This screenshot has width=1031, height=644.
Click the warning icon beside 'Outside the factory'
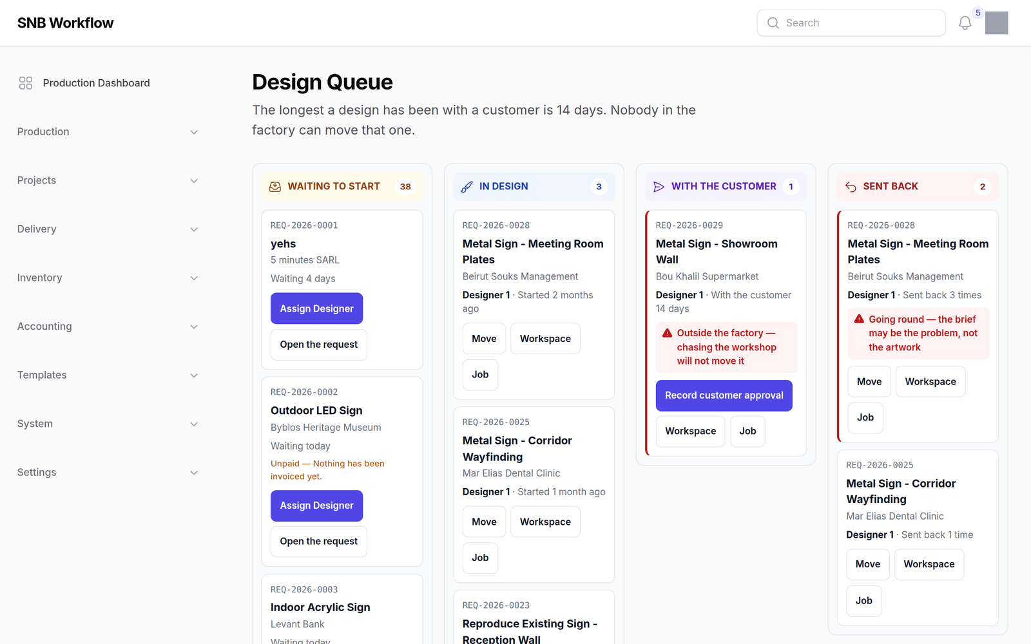pyautogui.click(x=668, y=333)
